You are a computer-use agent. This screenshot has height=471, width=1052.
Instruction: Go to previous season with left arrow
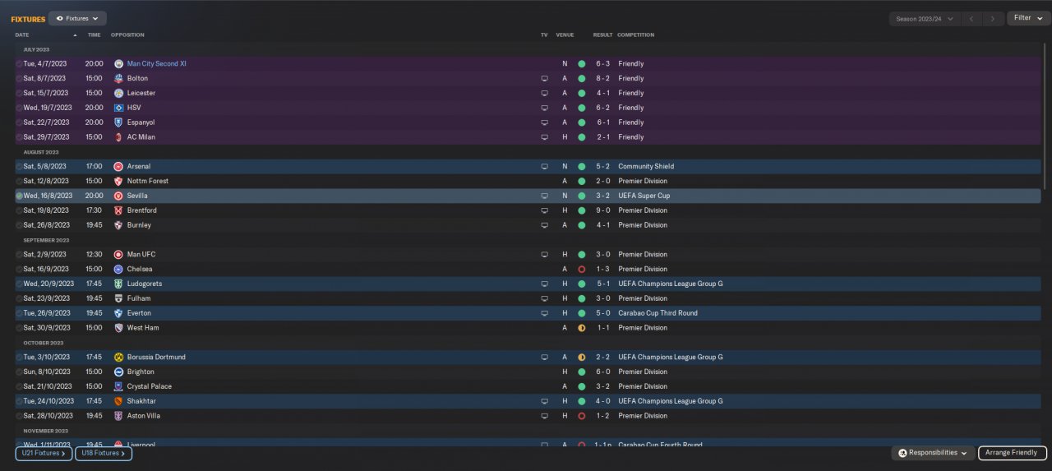click(x=973, y=18)
